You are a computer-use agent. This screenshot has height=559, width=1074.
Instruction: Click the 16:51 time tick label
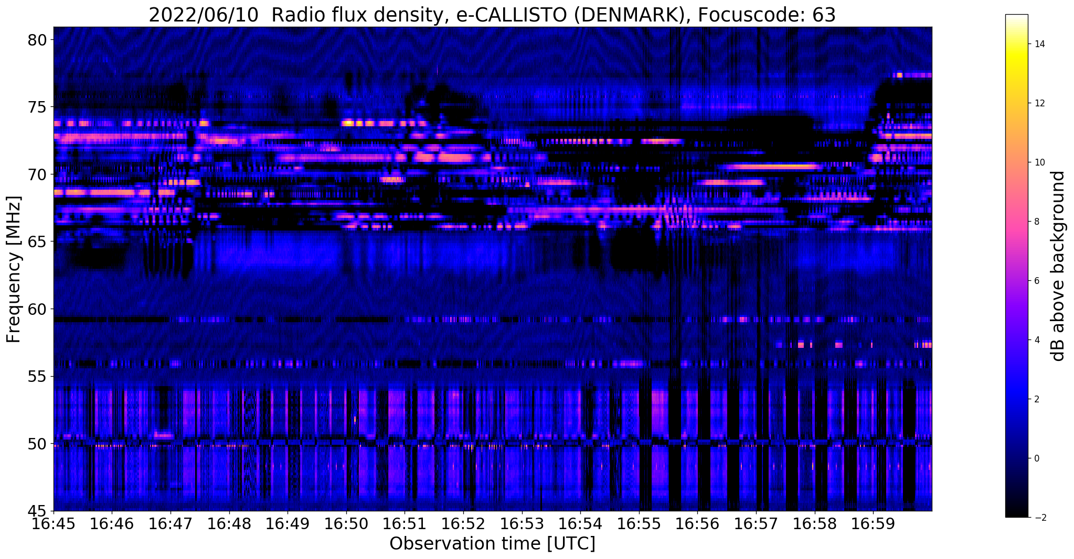pos(405,524)
